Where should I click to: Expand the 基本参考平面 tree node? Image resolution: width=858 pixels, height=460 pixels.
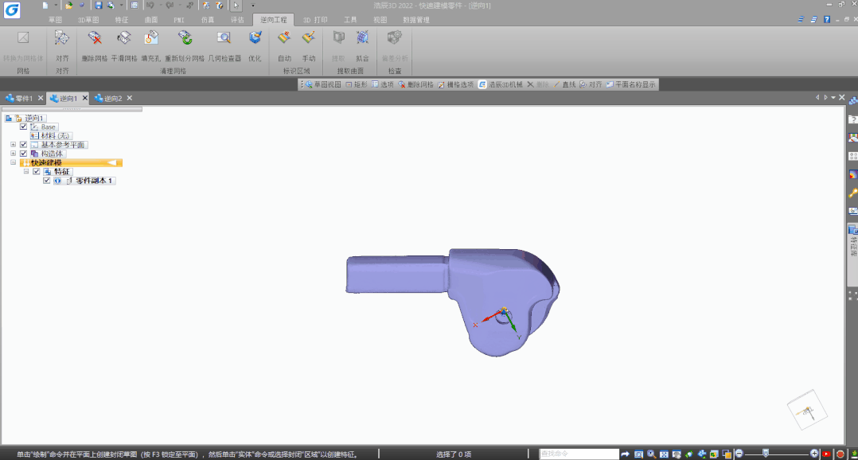(14, 145)
